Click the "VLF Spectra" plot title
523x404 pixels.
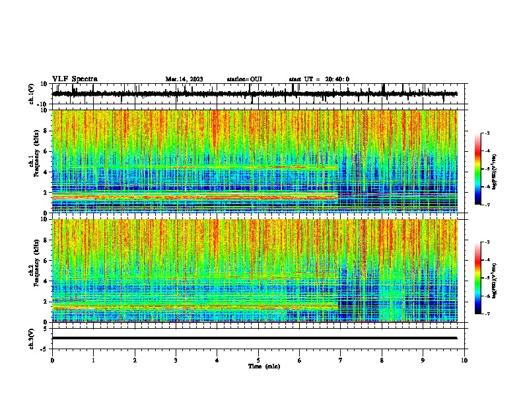tap(75, 79)
